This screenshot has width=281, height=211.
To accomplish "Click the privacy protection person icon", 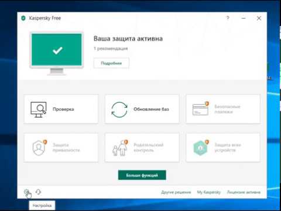I will click(x=40, y=148).
